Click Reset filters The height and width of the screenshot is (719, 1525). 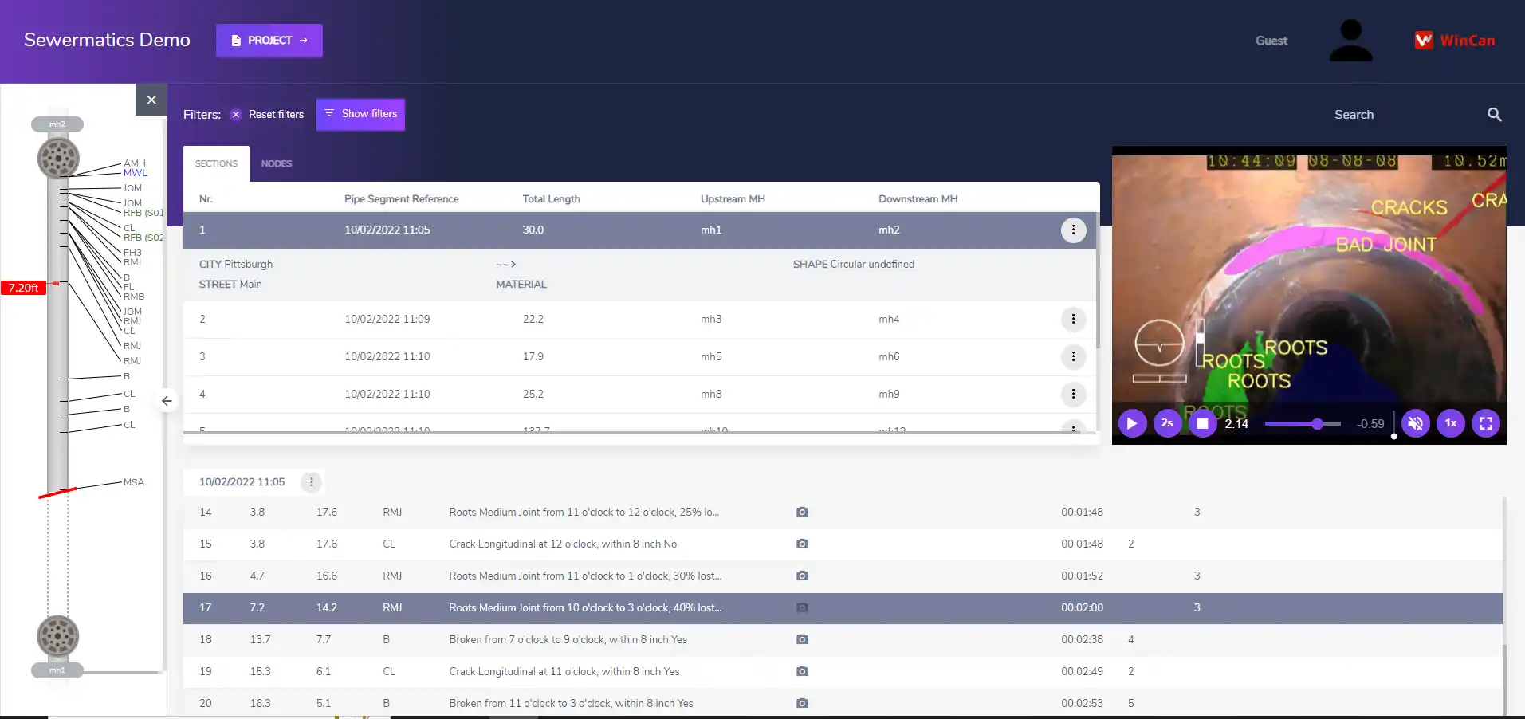(x=268, y=115)
